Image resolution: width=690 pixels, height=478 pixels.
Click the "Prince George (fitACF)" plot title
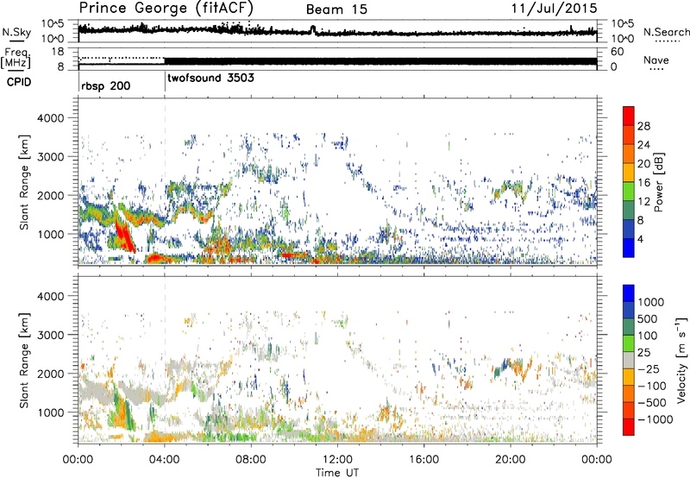166,9
